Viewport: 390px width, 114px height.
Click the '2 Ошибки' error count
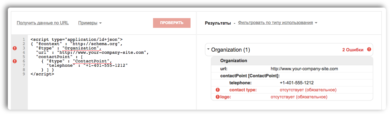pyautogui.click(x=352, y=50)
